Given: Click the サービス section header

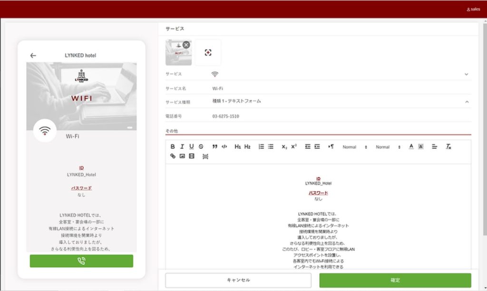Looking at the screenshot, I should 175,29.
